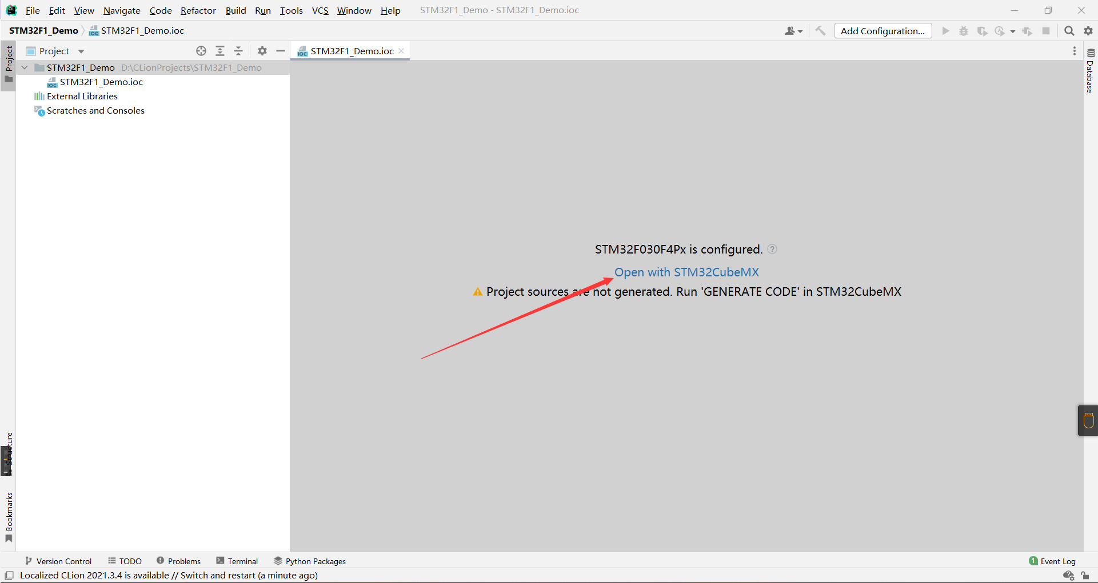Image resolution: width=1098 pixels, height=583 pixels.
Task: Open editor tab options three-dot menu
Action: (x=1075, y=51)
